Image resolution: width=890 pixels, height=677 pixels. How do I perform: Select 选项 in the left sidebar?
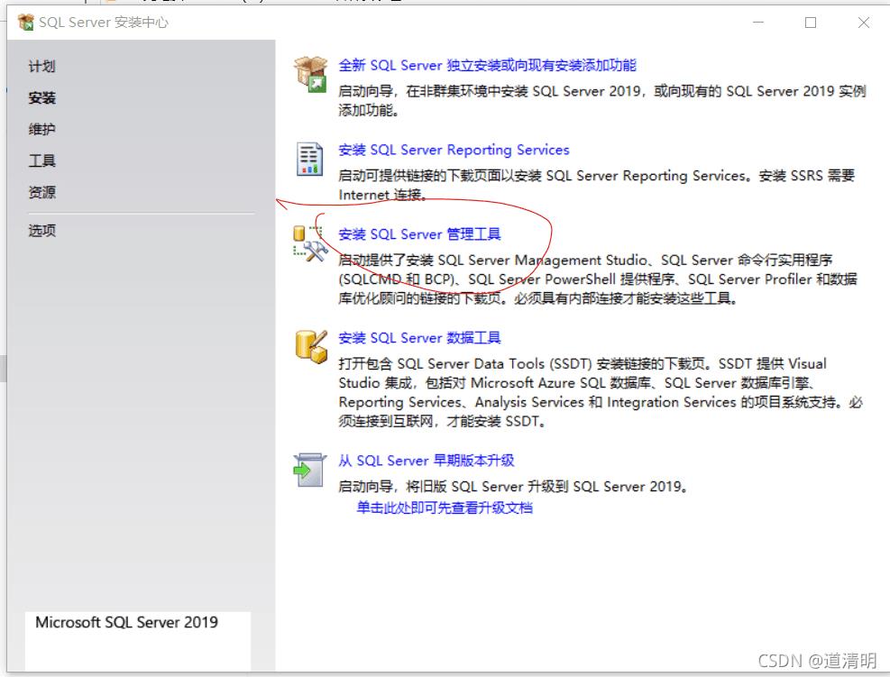[x=42, y=231]
